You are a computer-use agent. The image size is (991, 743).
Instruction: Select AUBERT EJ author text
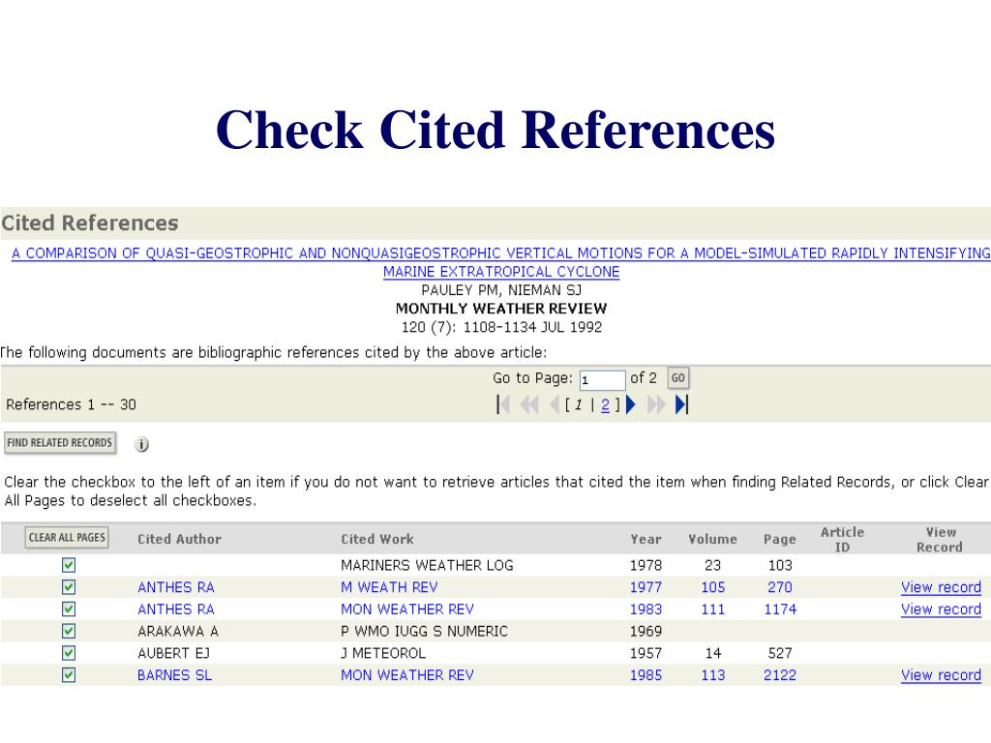click(174, 653)
